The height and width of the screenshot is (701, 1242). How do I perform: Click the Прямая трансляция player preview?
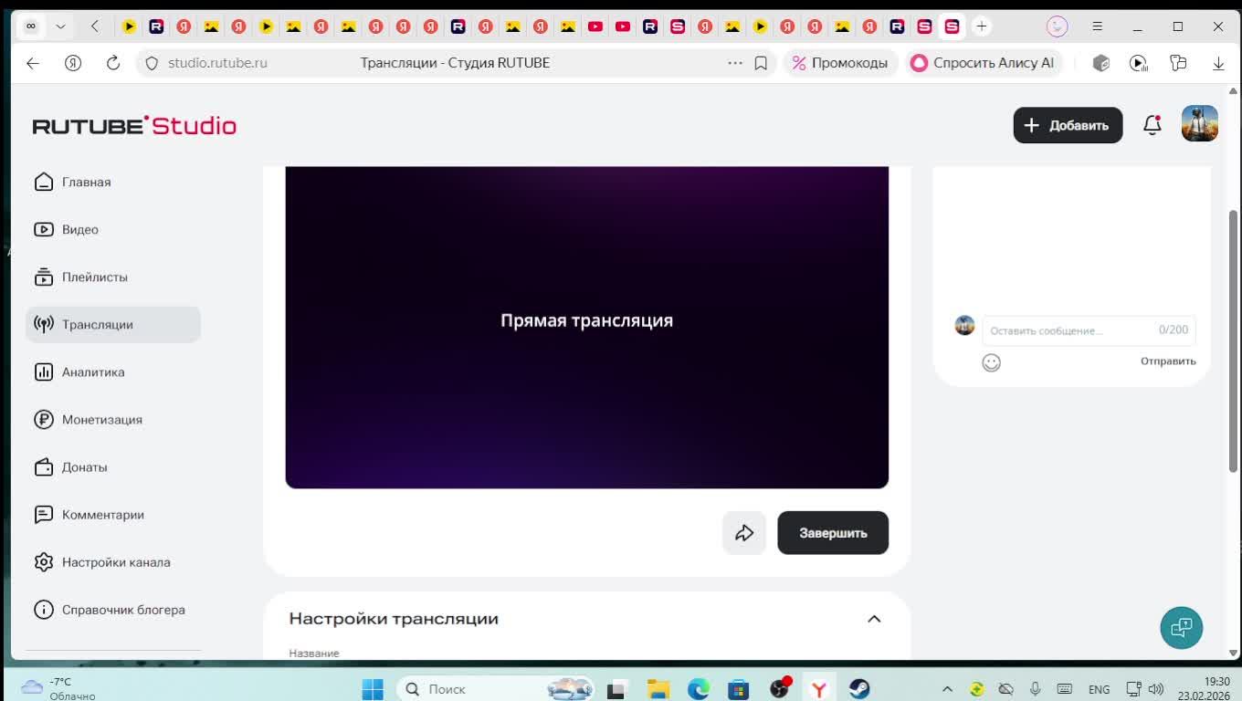pyautogui.click(x=587, y=327)
